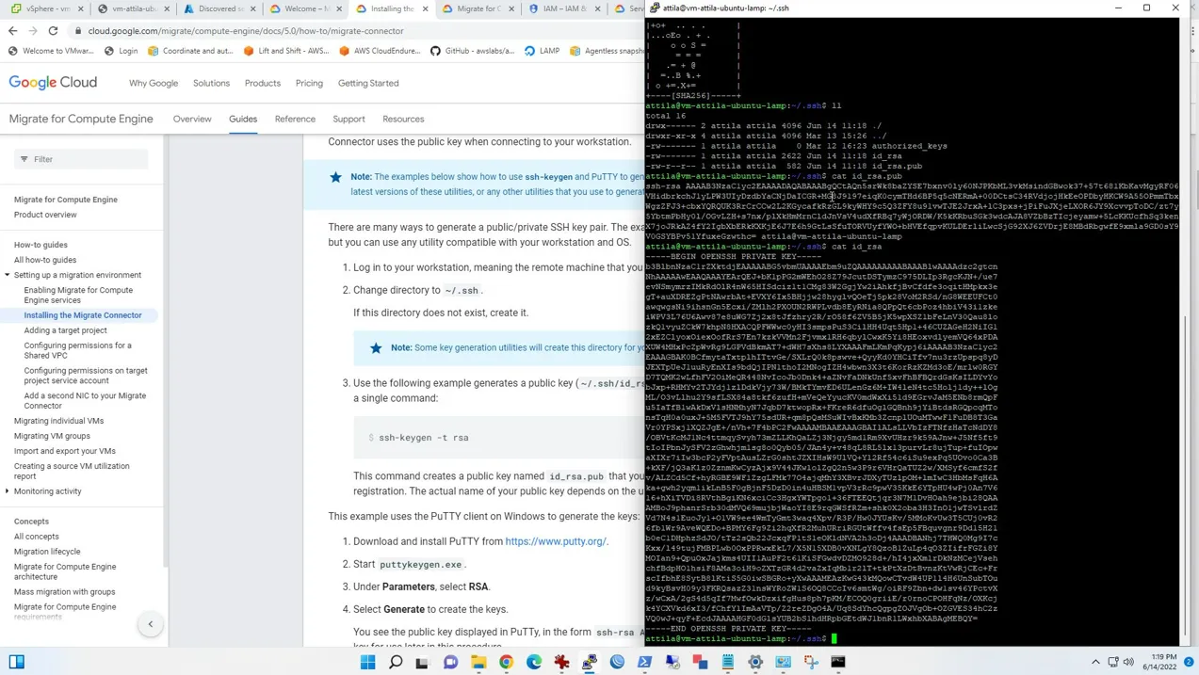Image resolution: width=1199 pixels, height=675 pixels.
Task: Click the Google Cloud logo
Action: click(x=53, y=83)
